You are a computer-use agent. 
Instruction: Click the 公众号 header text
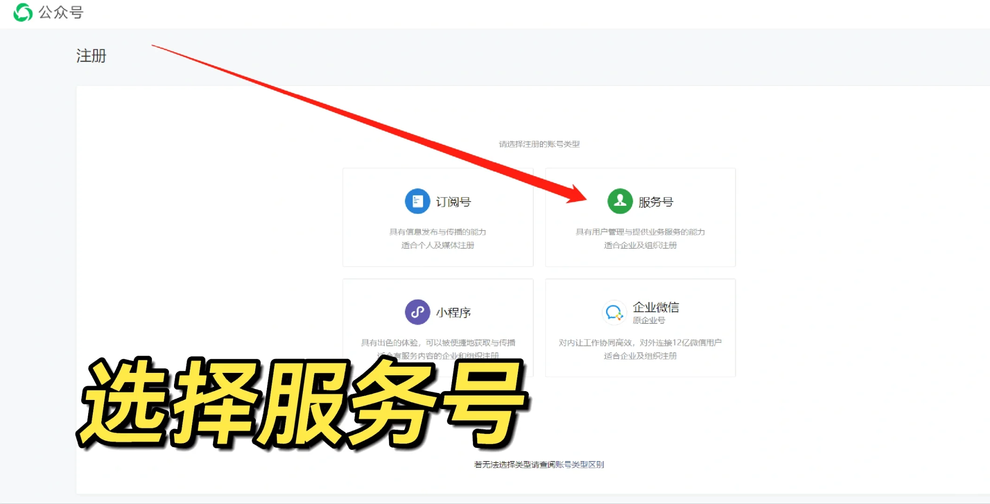(61, 13)
